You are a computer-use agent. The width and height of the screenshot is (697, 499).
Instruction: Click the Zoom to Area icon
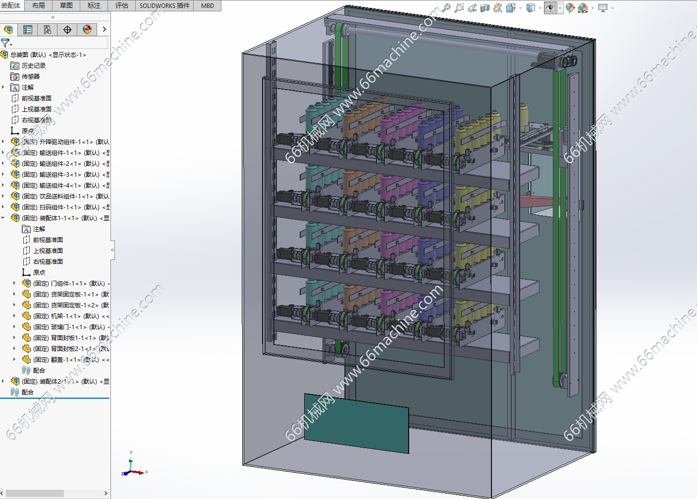pyautogui.click(x=459, y=7)
